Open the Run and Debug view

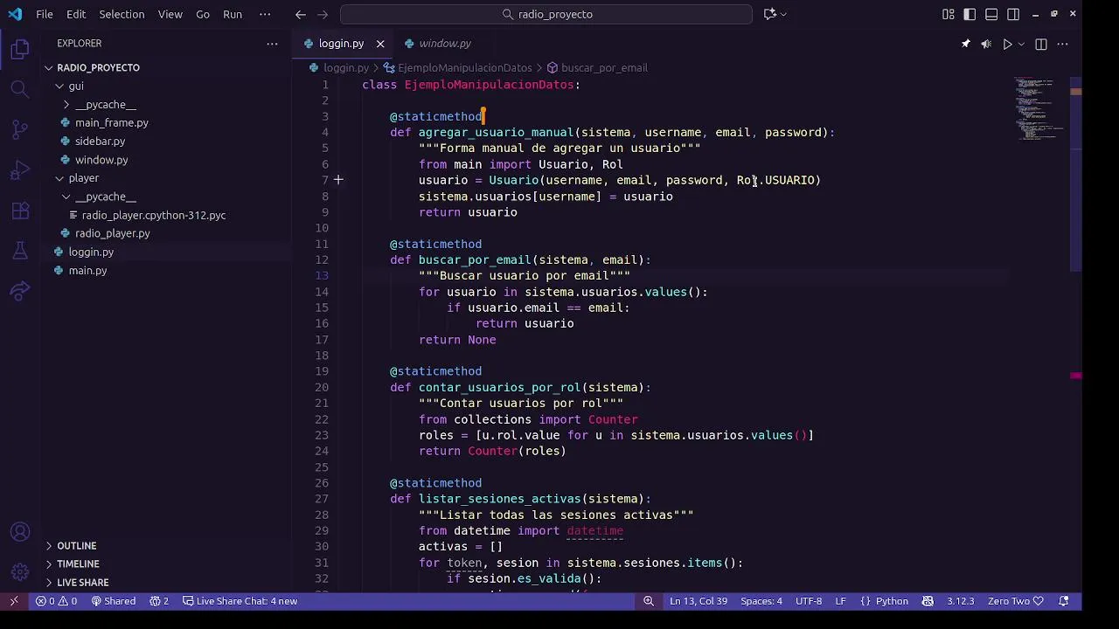tap(20, 169)
